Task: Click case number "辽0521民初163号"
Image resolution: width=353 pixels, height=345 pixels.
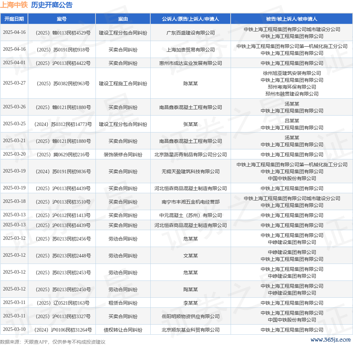Action: [x=63, y=303]
